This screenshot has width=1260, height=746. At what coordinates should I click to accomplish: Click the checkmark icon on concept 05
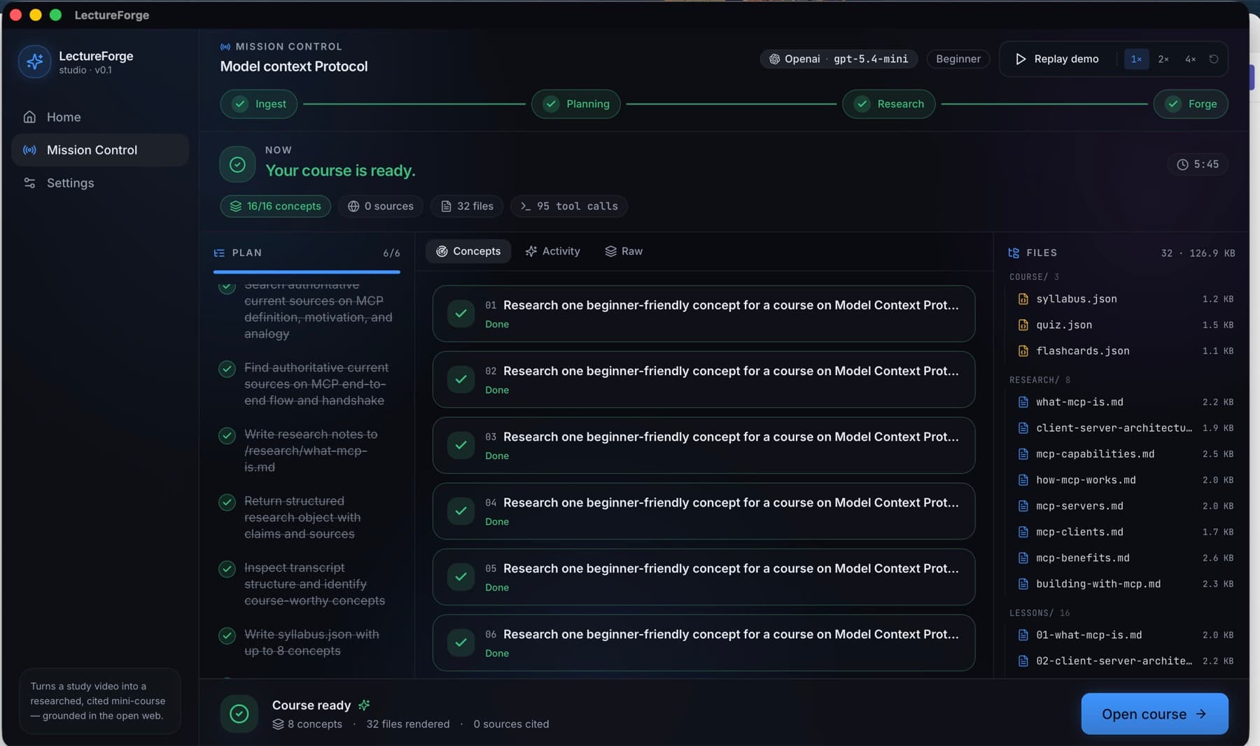pyautogui.click(x=461, y=577)
